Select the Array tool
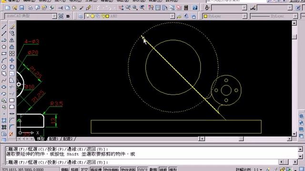Image resolution: width=305 pixels, height=171 pixels. coord(12,54)
